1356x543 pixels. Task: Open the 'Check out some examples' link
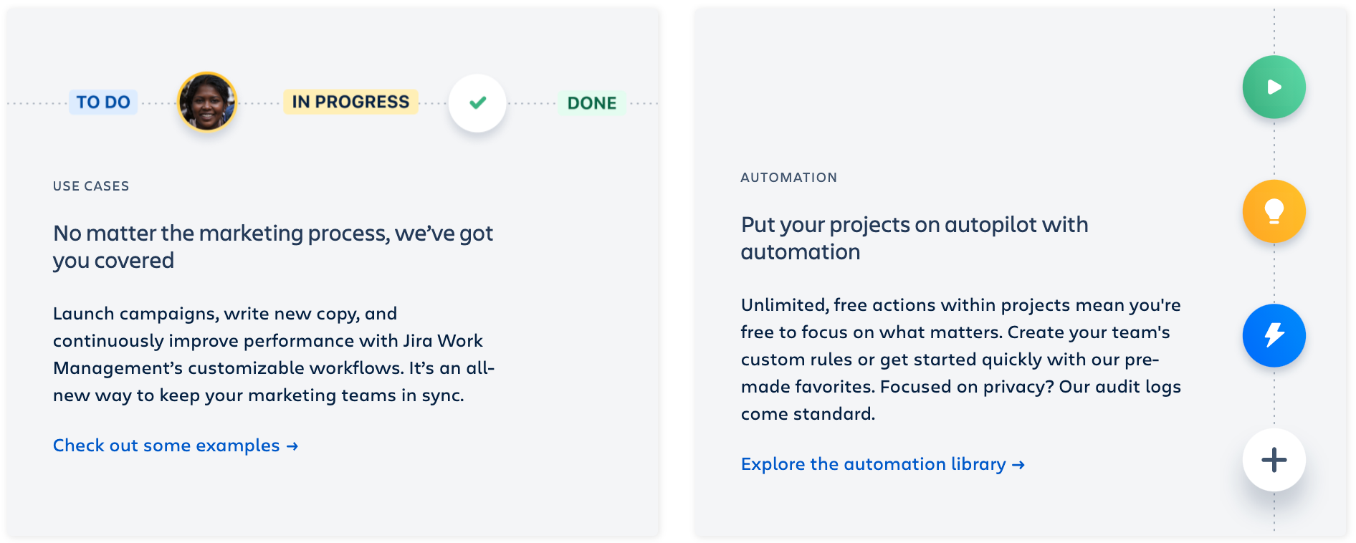[x=166, y=446]
